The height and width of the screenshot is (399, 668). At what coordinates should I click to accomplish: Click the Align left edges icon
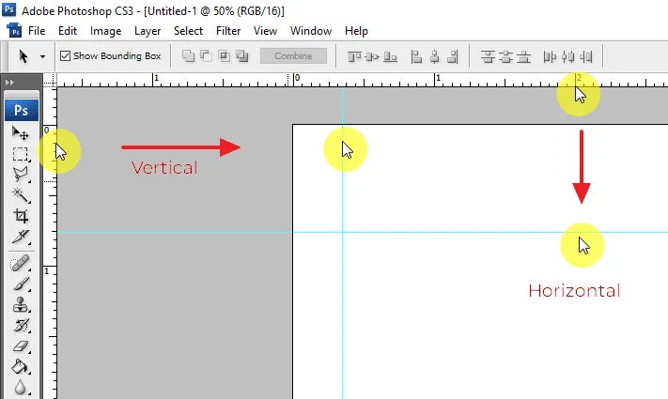pos(416,56)
